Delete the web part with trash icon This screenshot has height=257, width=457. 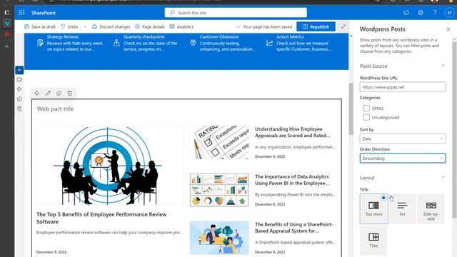click(x=70, y=94)
